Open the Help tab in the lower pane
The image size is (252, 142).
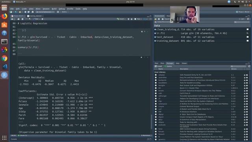click(x=178, y=63)
